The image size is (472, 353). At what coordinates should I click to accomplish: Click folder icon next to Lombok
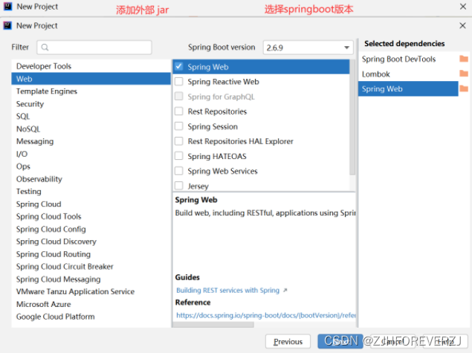click(x=464, y=74)
